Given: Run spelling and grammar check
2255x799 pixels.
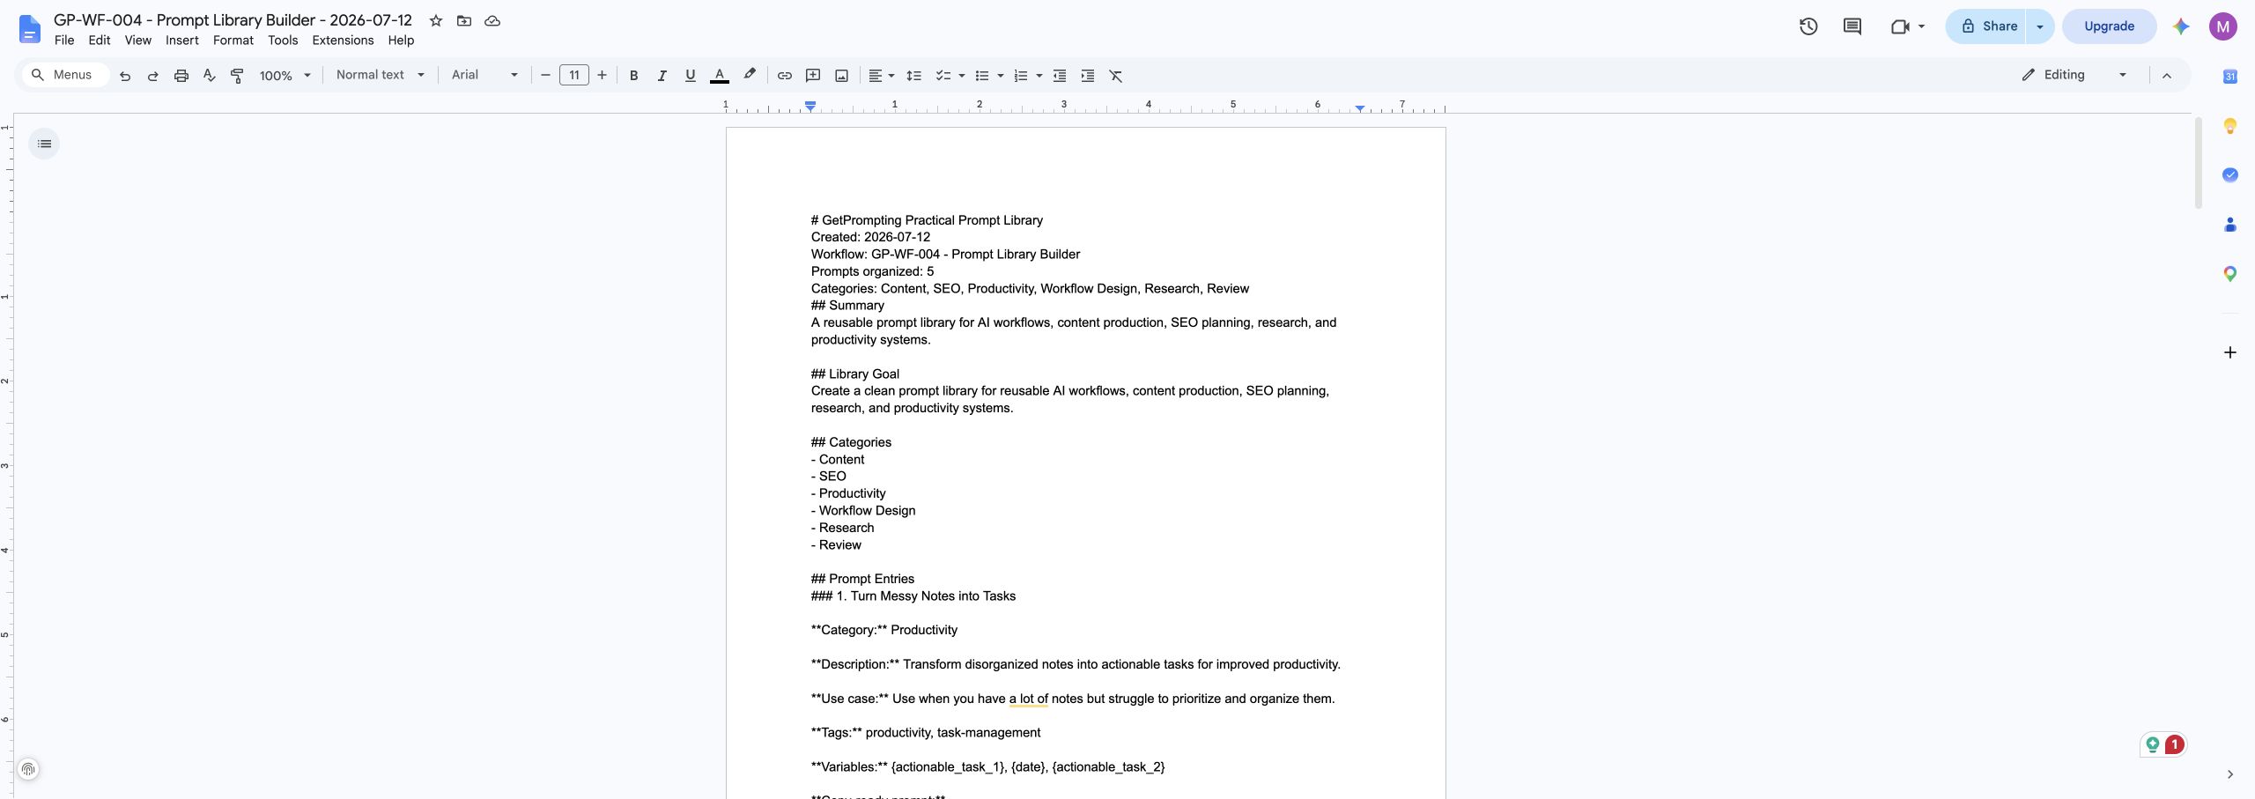Looking at the screenshot, I should tap(210, 76).
